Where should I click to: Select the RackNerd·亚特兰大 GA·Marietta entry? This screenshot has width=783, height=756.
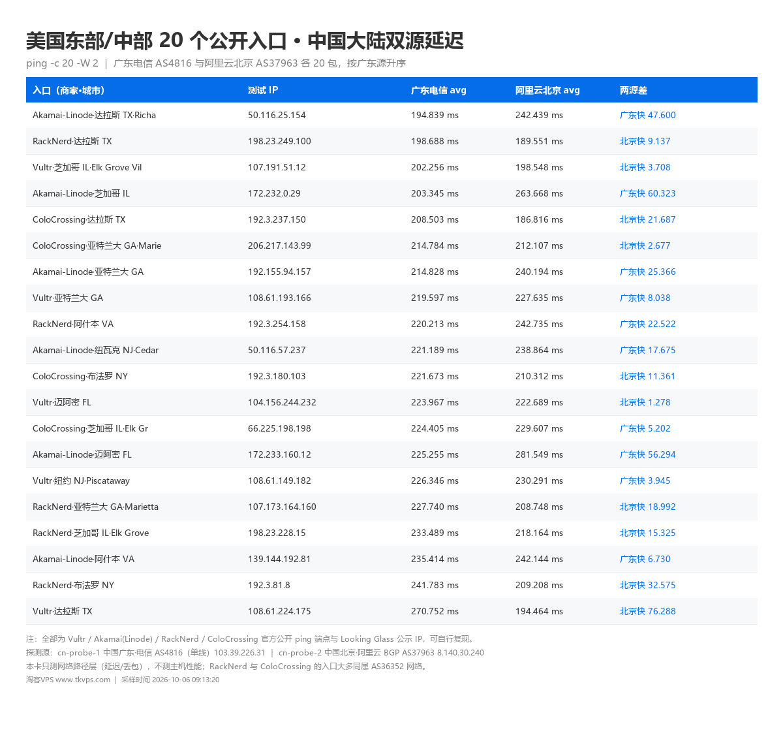pyautogui.click(x=95, y=507)
